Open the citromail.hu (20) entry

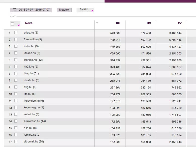point(34,141)
